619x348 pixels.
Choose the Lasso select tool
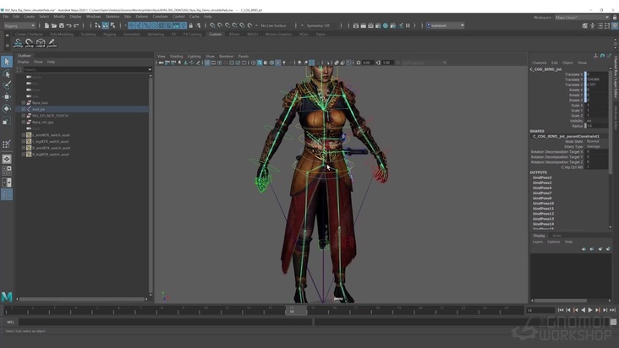(7, 73)
